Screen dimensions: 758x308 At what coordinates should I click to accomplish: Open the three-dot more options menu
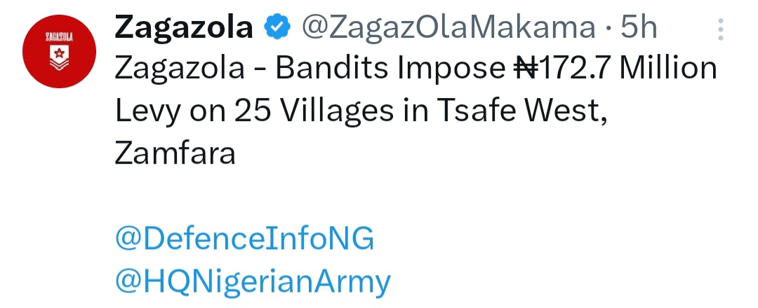pos(720,30)
